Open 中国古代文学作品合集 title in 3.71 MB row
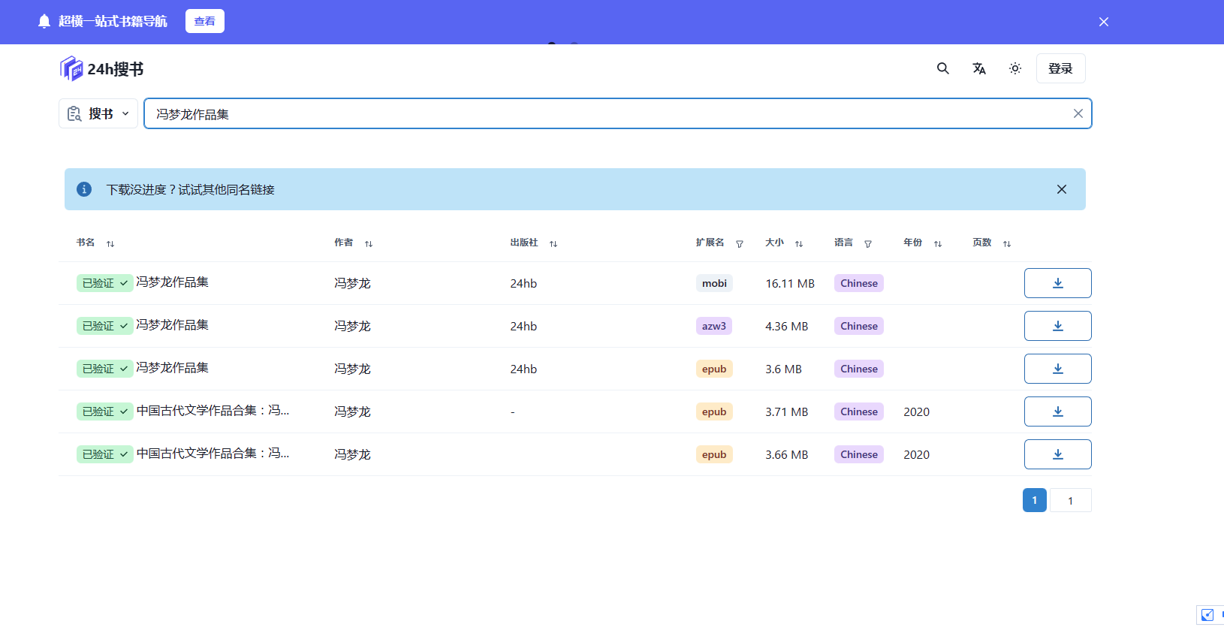The image size is (1224, 627). (x=213, y=411)
